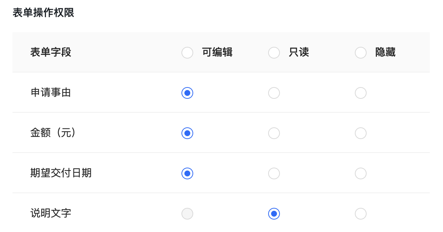
Task: Set 金额（元） field to 只读
Action: click(274, 133)
